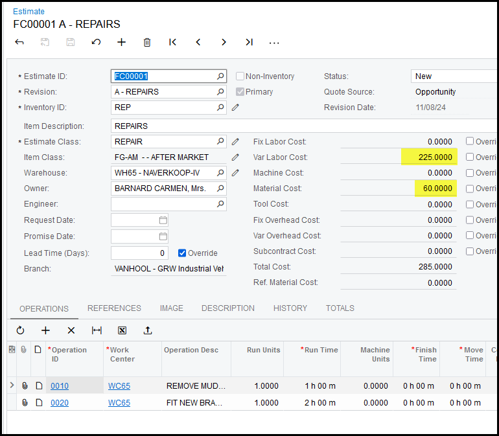Switch to the References tab
This screenshot has height=436, width=499.
(x=114, y=308)
